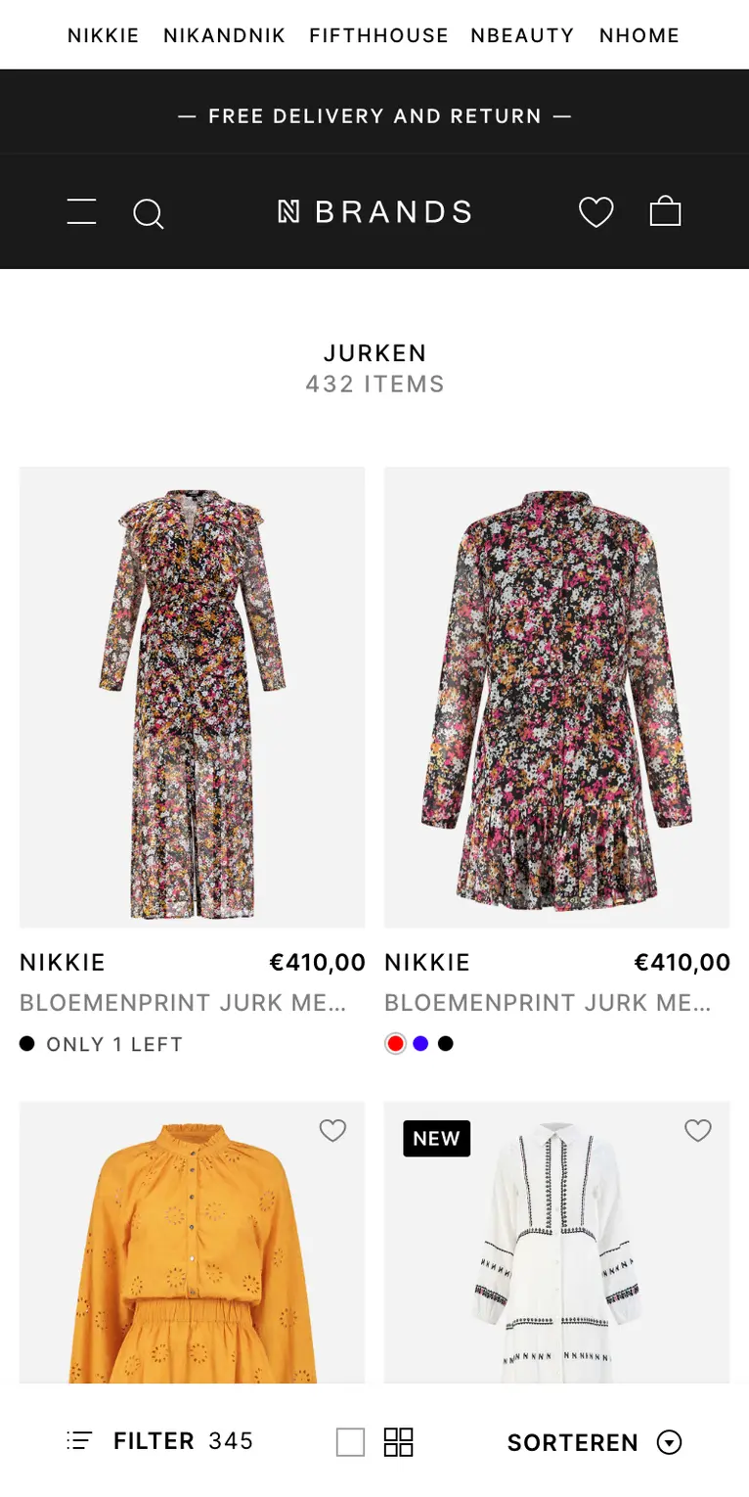
Task: Open the shopping bag
Action: (665, 211)
